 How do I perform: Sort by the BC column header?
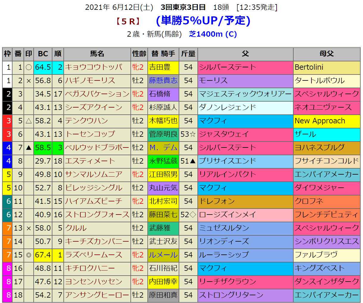click(43, 54)
